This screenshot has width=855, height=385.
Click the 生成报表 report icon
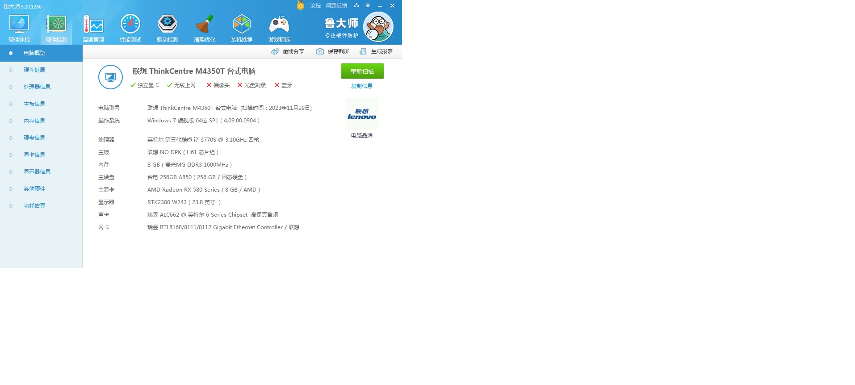(x=363, y=51)
